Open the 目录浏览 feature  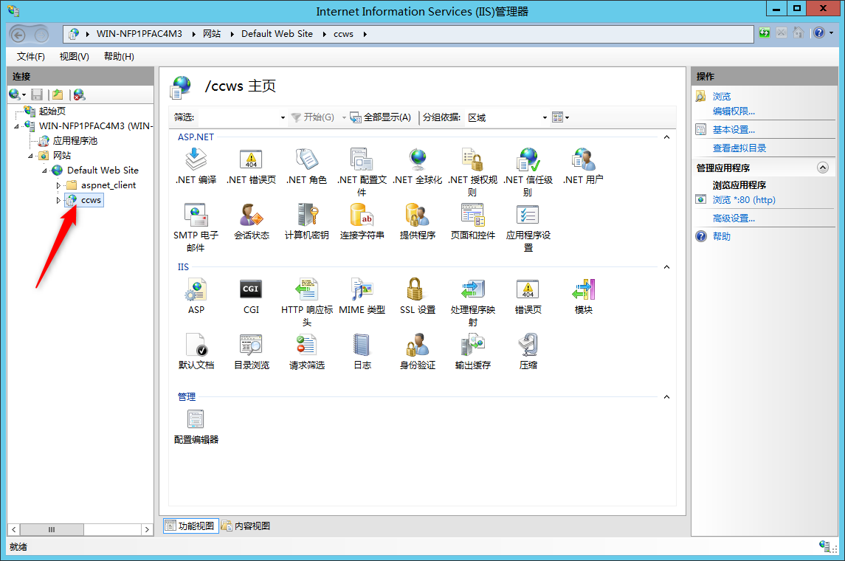(x=251, y=351)
